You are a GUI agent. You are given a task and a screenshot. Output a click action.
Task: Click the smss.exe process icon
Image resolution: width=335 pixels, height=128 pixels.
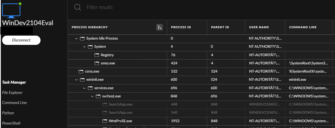97,63
